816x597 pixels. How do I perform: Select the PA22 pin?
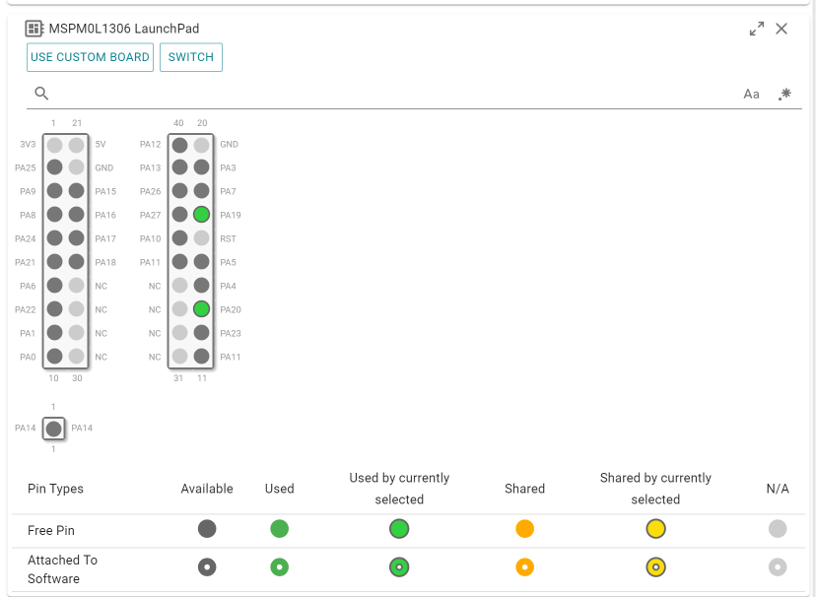point(54,309)
